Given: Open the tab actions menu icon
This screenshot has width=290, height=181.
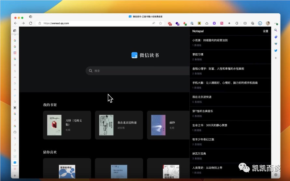Looking at the screenshot, I should (31, 17).
